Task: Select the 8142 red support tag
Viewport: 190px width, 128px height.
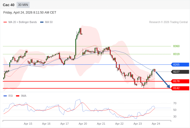Action: pos(180,88)
